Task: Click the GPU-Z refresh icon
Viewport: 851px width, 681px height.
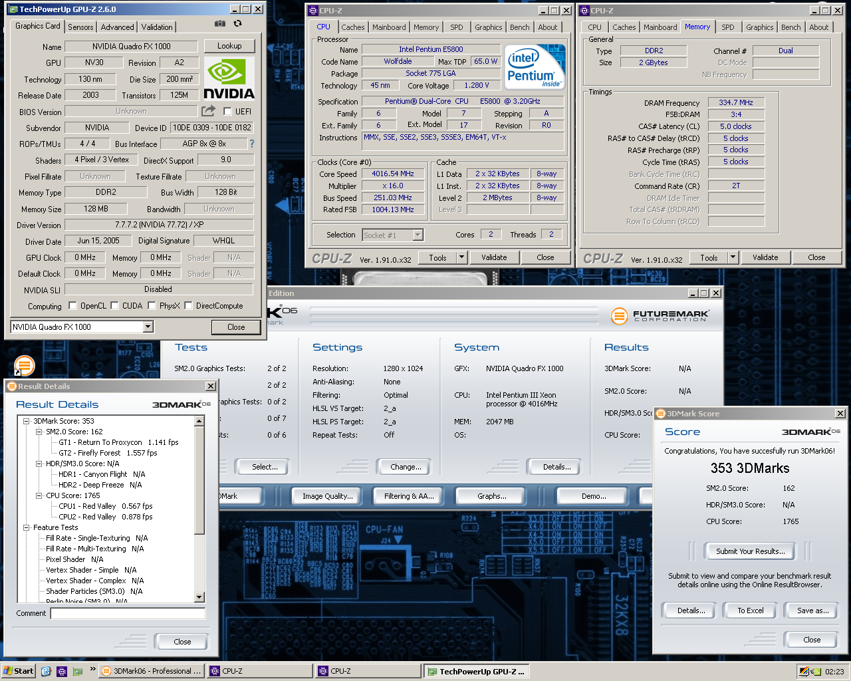Action: [x=237, y=24]
